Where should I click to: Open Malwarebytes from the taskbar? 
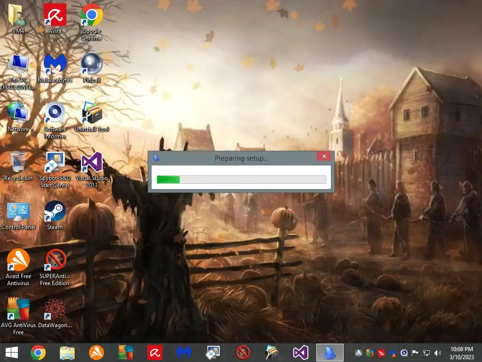point(184,353)
